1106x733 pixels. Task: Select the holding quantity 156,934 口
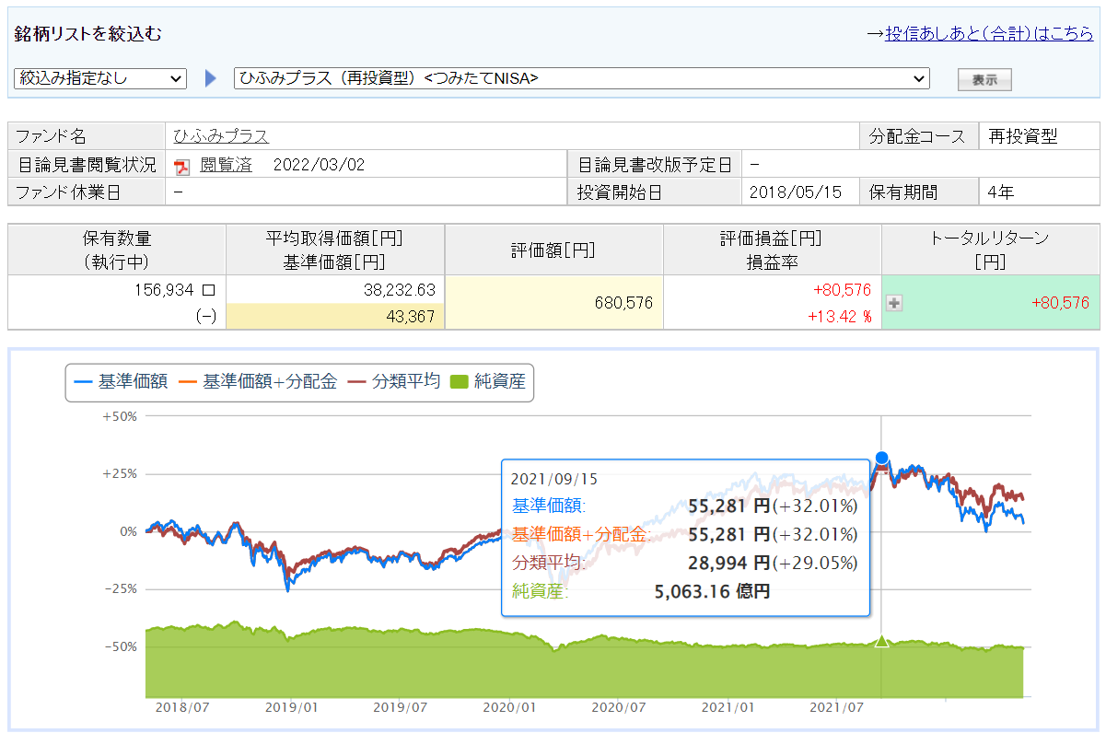coord(173,290)
